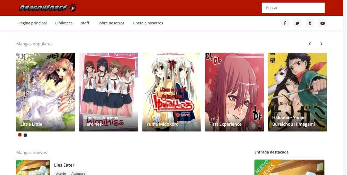Select the second dark carousel page dot
347x175 pixels.
[x=25, y=135]
